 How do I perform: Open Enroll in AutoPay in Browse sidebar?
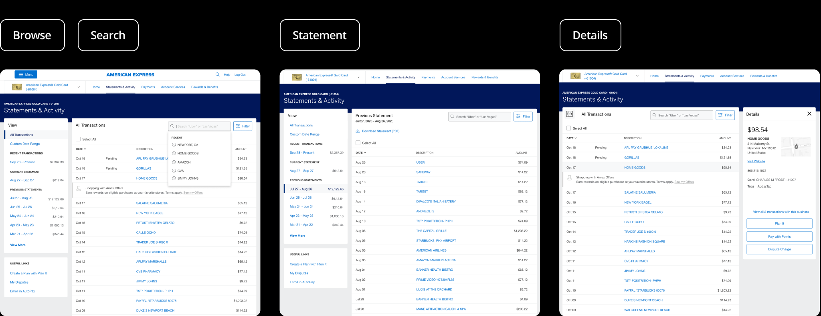click(x=22, y=291)
